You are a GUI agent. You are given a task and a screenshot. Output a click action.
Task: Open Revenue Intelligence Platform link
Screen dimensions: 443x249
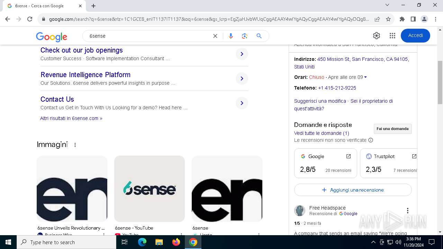point(85,75)
